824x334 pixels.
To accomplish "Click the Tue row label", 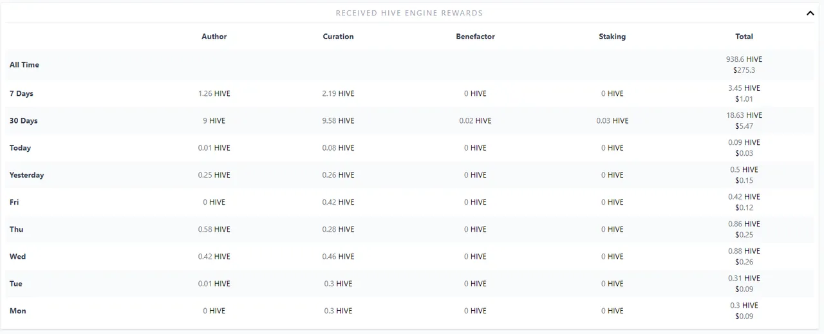I will click(16, 284).
